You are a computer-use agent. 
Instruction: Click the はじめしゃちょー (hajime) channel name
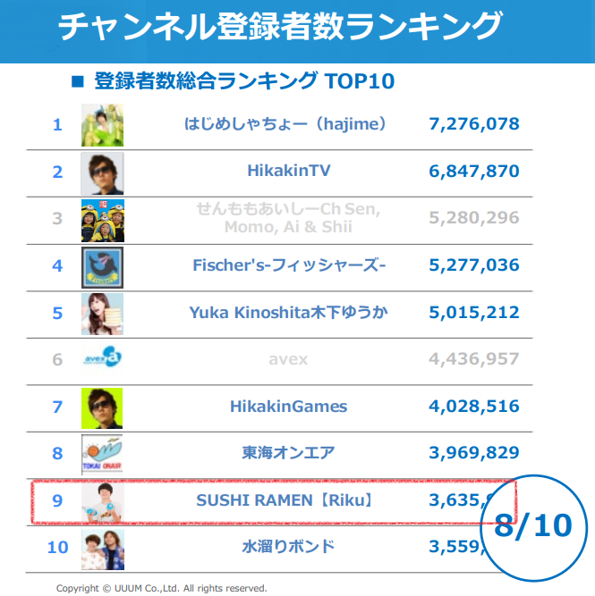pos(285,124)
